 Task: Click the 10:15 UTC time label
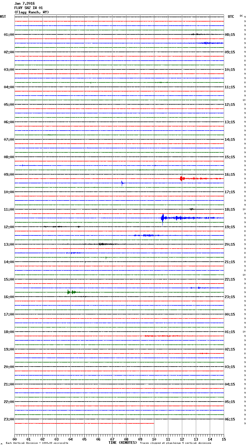point(230,69)
